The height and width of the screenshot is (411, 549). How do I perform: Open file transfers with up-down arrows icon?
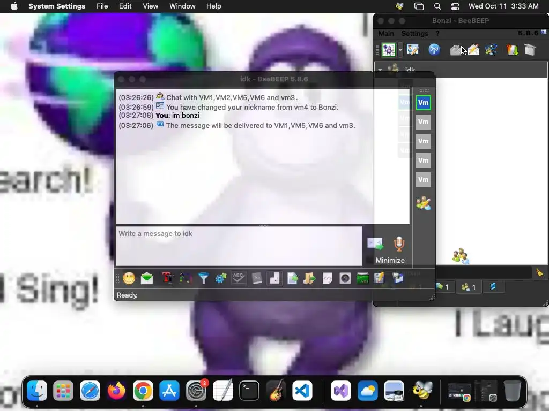point(512,50)
